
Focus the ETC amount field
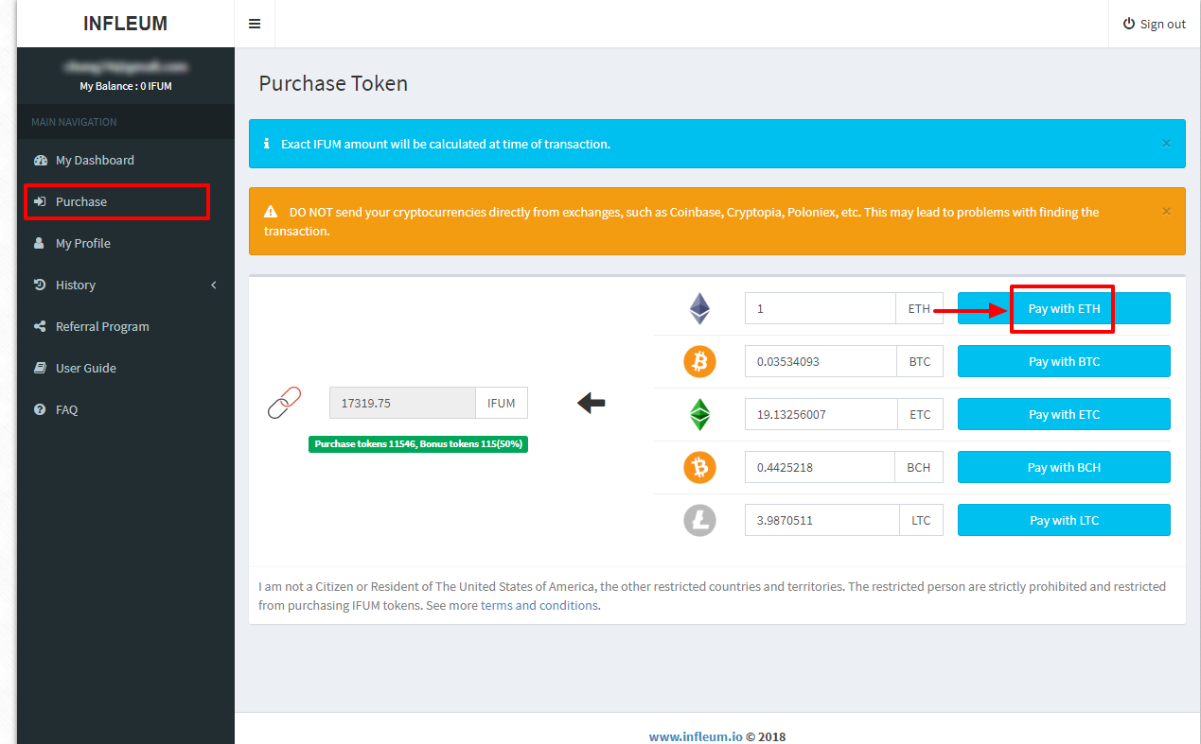[x=821, y=414]
